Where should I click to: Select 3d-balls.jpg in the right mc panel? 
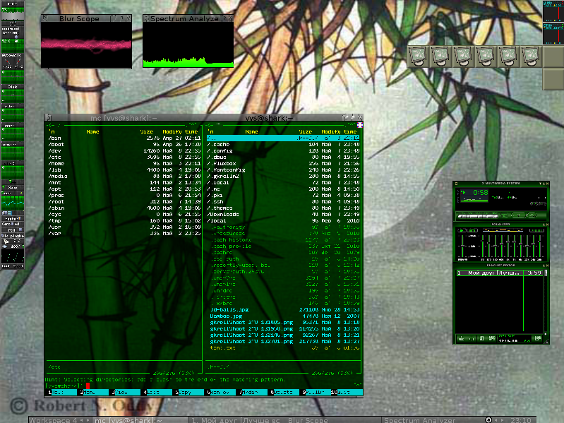point(283,310)
